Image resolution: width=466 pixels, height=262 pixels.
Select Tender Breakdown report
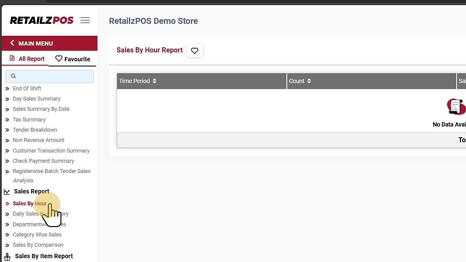35,130
